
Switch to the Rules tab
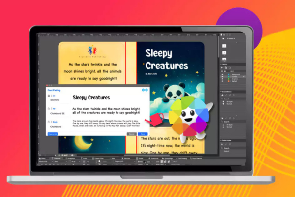[84, 158]
